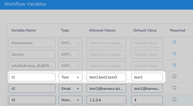193x106 pixels.
Task: Open the Text type dropdown for t1
Action: coord(70,77)
